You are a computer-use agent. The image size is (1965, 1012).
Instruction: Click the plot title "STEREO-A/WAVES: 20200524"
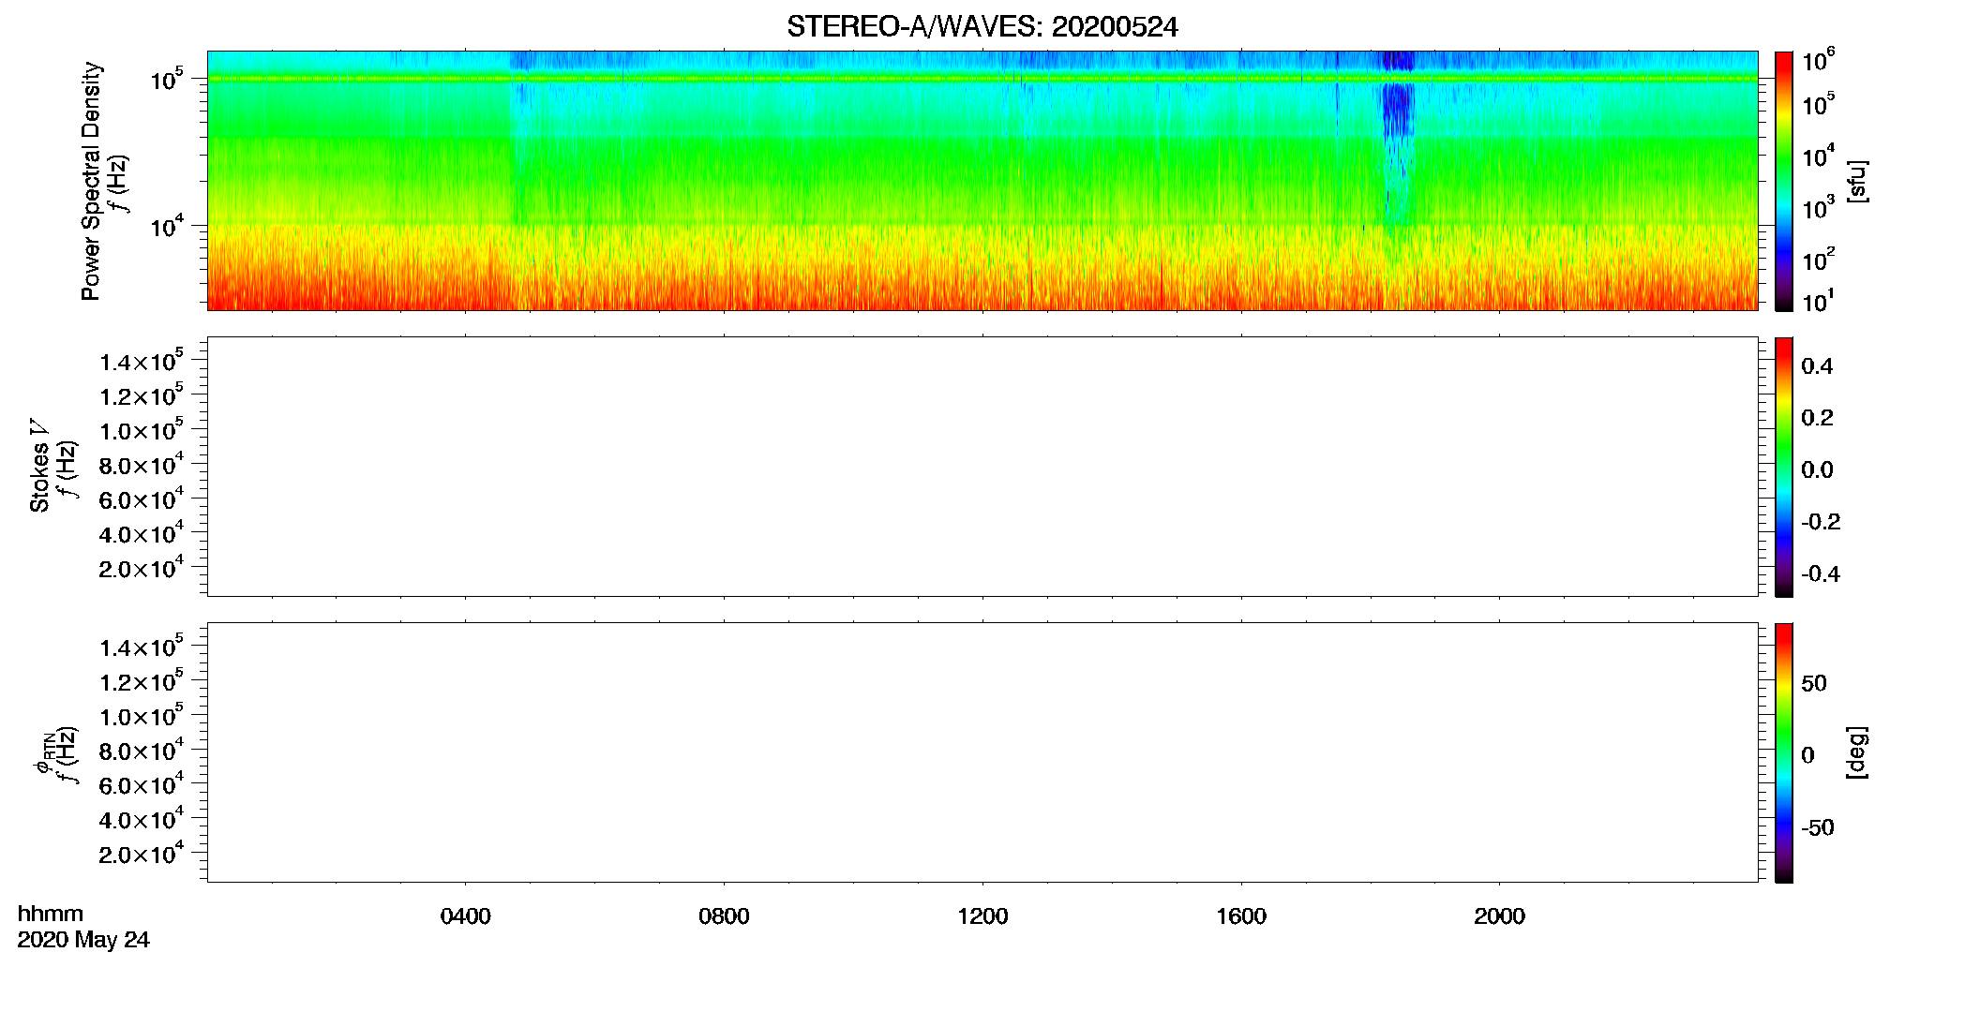(x=982, y=27)
